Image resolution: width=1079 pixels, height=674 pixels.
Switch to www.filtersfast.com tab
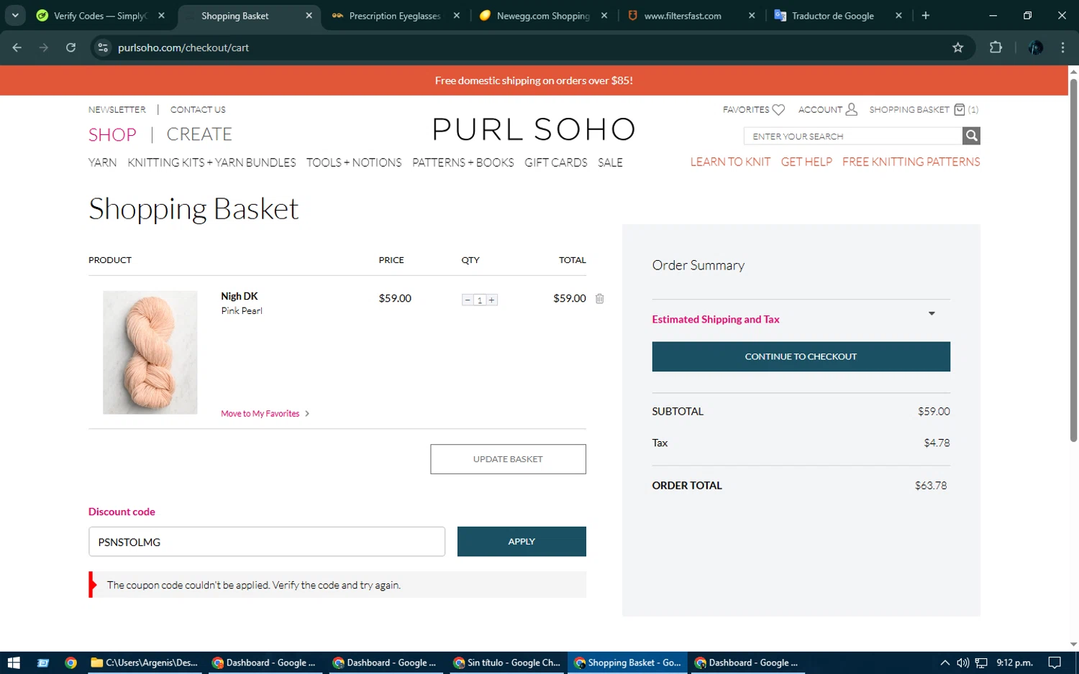point(691,16)
